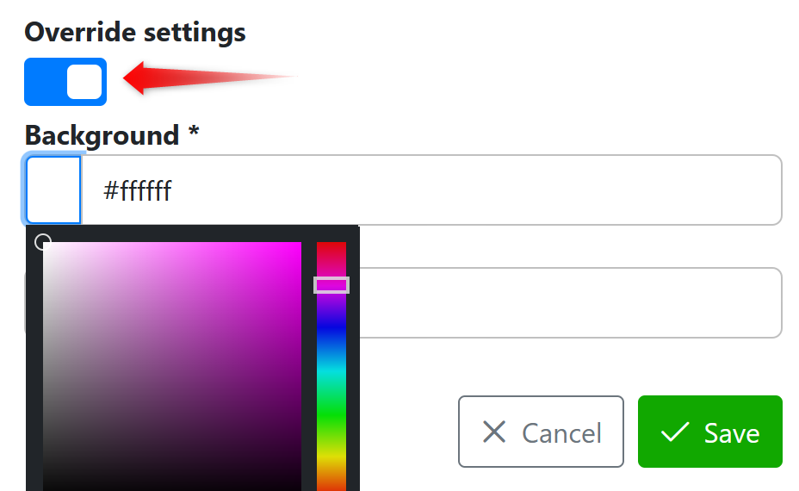
Task: Select black at bottom of the color area
Action: (x=172, y=486)
